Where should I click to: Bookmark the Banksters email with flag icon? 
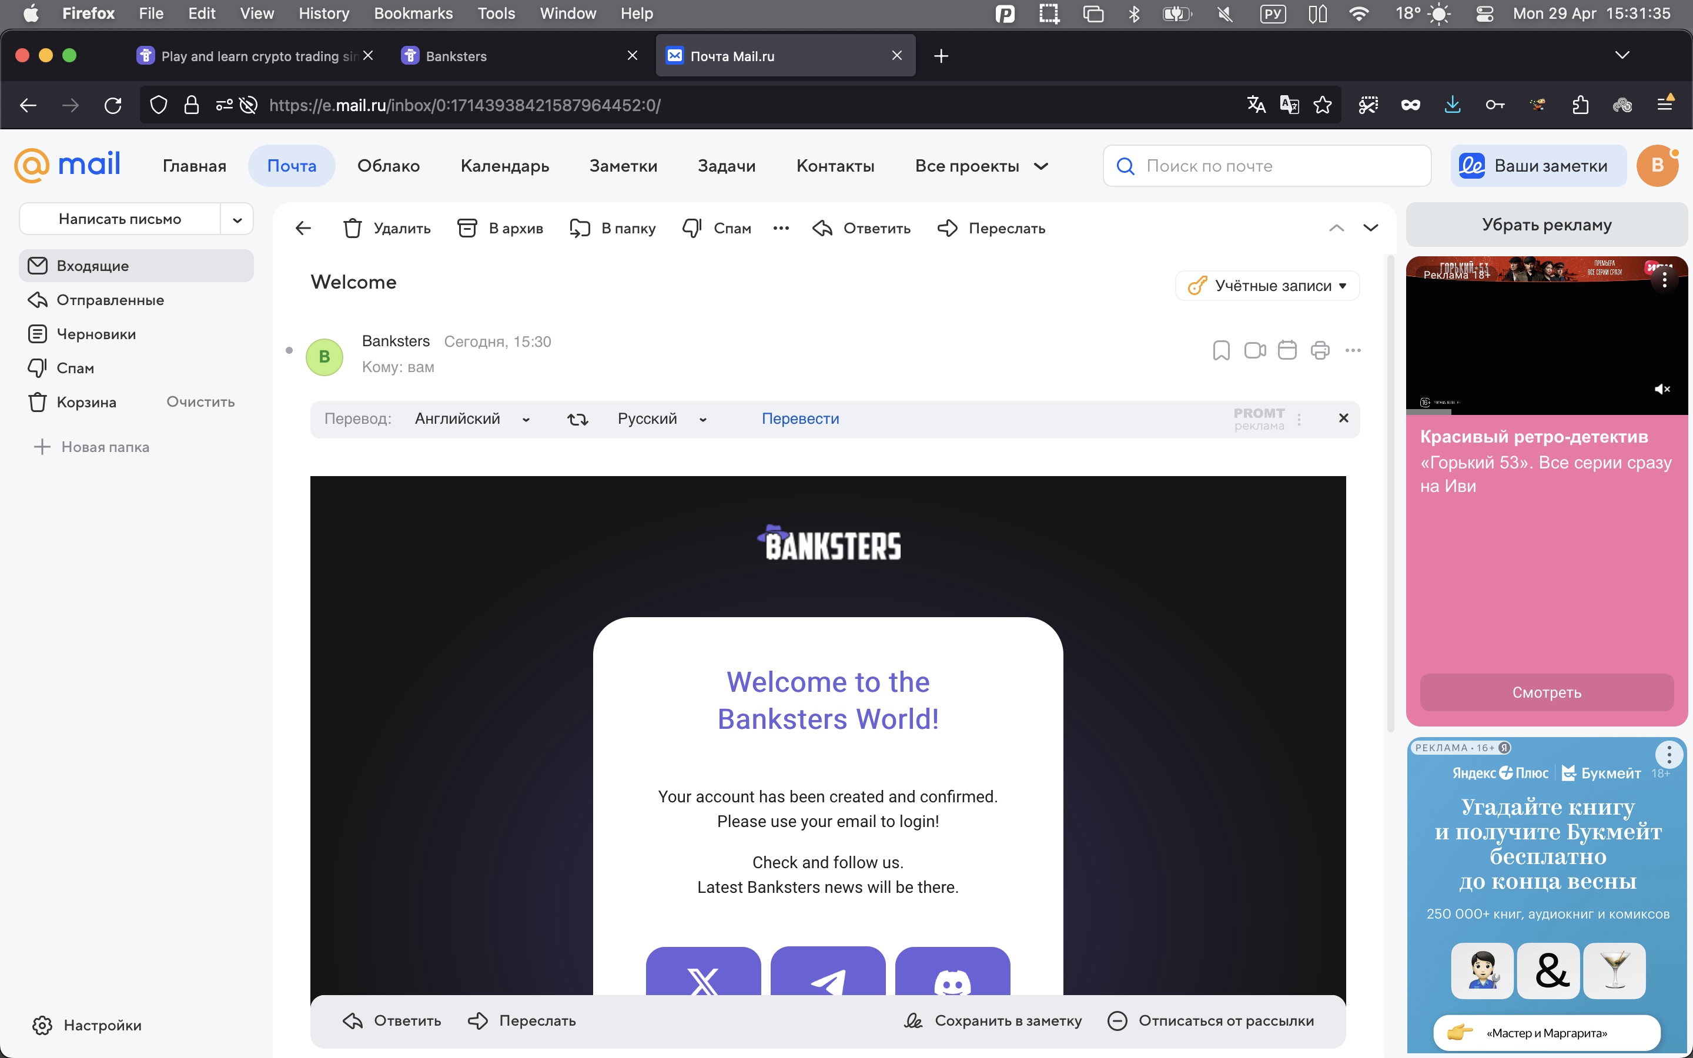[1221, 350]
